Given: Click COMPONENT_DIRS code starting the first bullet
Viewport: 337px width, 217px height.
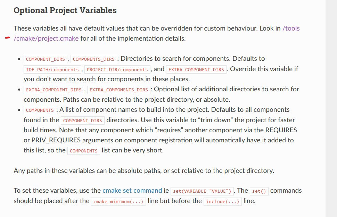Looking at the screenshot, I should 45,59.
